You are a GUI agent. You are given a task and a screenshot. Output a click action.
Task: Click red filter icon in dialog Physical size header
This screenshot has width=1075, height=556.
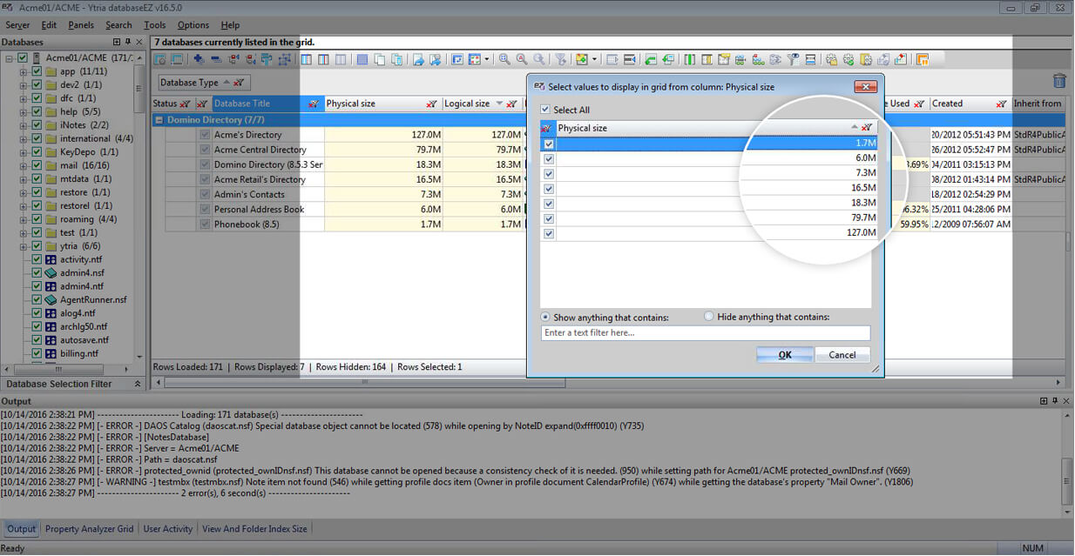[867, 128]
